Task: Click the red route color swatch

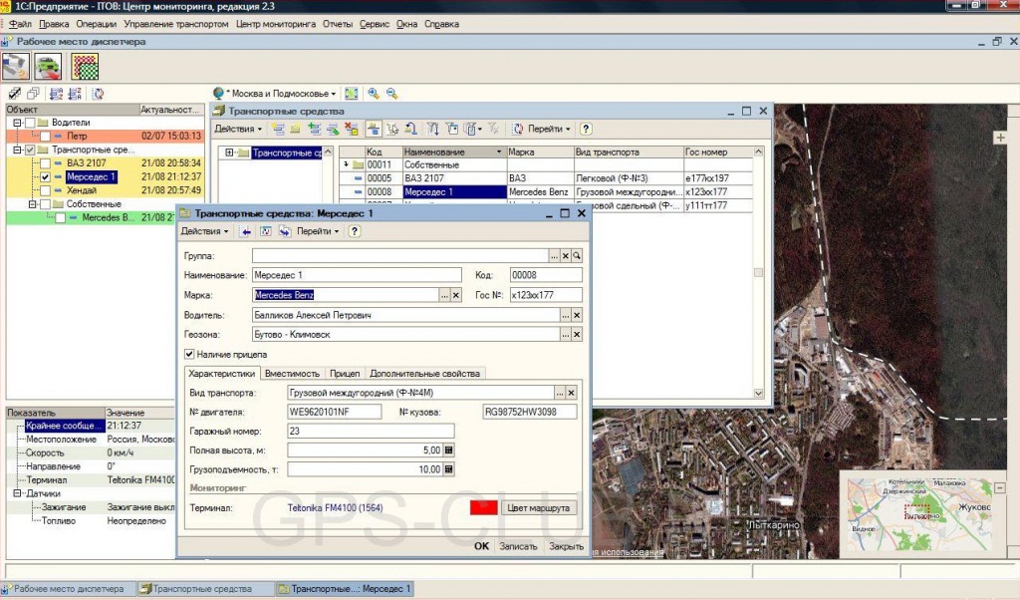Action: click(x=484, y=507)
